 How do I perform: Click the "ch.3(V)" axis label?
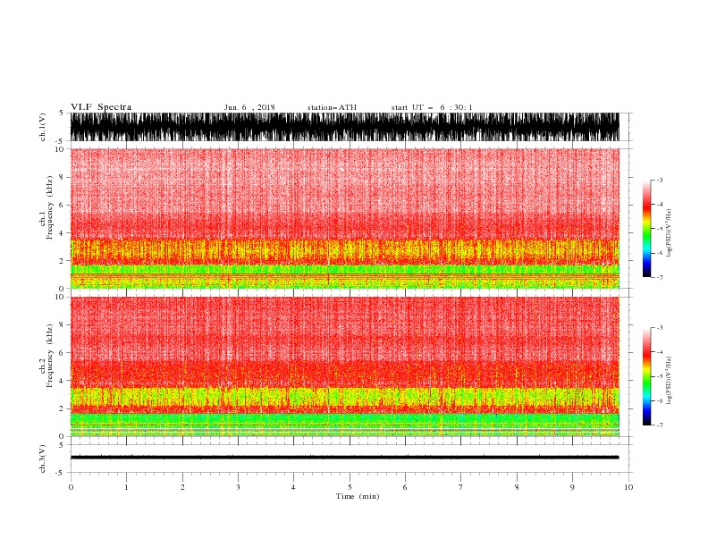click(43, 459)
